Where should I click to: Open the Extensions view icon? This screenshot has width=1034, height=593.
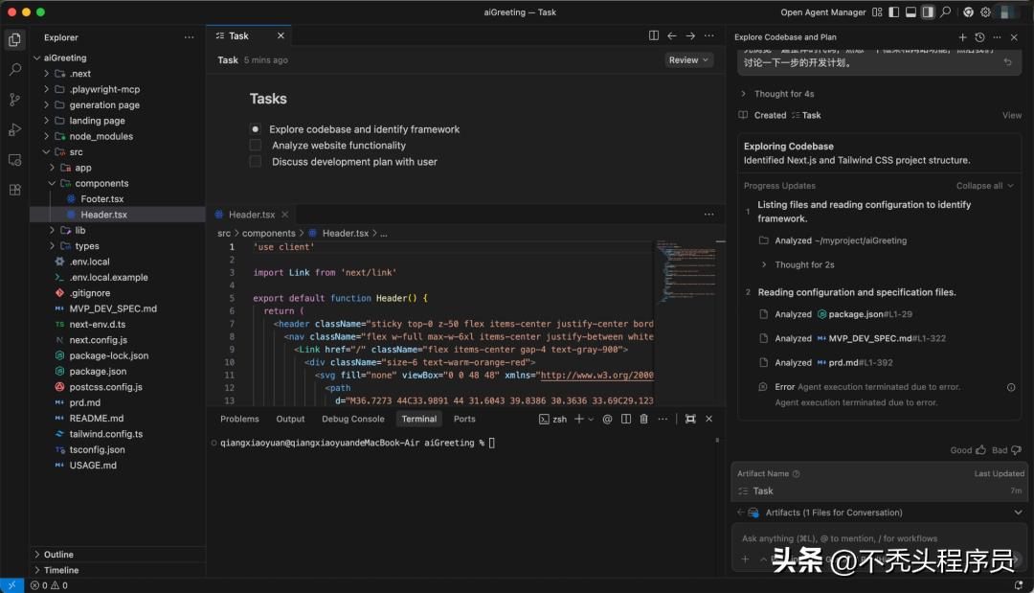point(14,190)
